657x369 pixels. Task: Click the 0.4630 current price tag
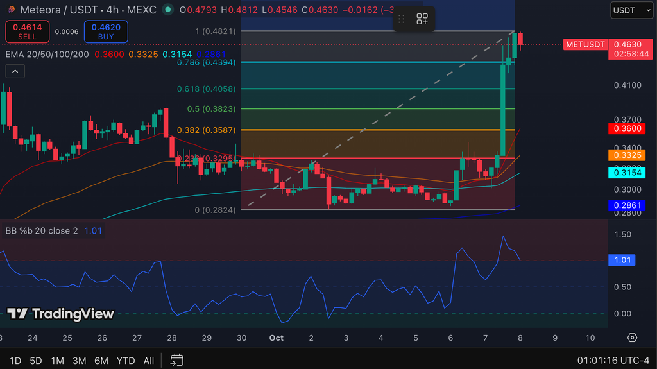(x=631, y=49)
